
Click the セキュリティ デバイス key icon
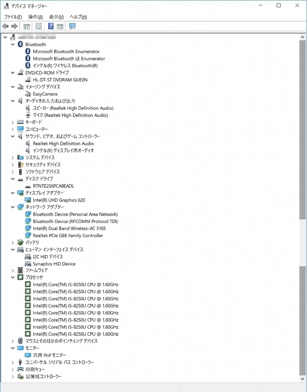(x=20, y=165)
